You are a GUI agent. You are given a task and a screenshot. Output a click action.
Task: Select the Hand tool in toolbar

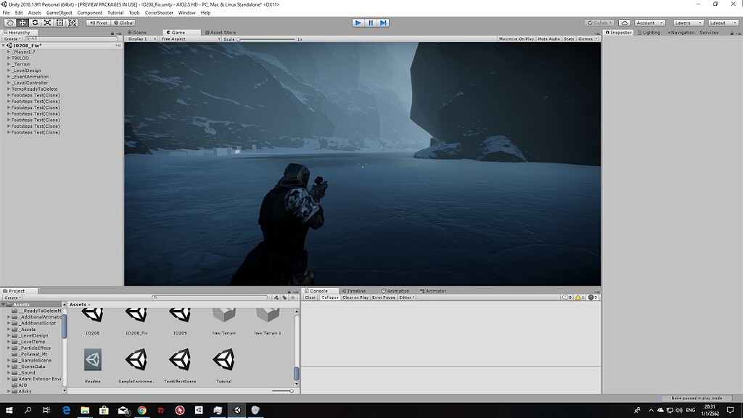click(10, 22)
